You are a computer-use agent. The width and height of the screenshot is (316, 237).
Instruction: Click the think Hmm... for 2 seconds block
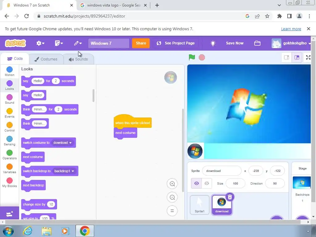50,110
